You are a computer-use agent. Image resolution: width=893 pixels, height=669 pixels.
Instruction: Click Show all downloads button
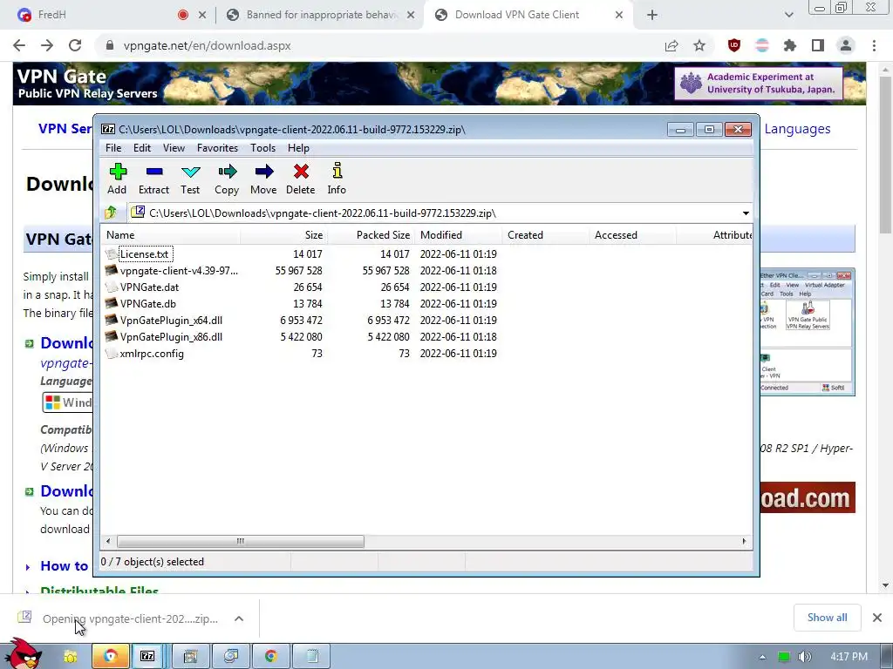click(827, 618)
